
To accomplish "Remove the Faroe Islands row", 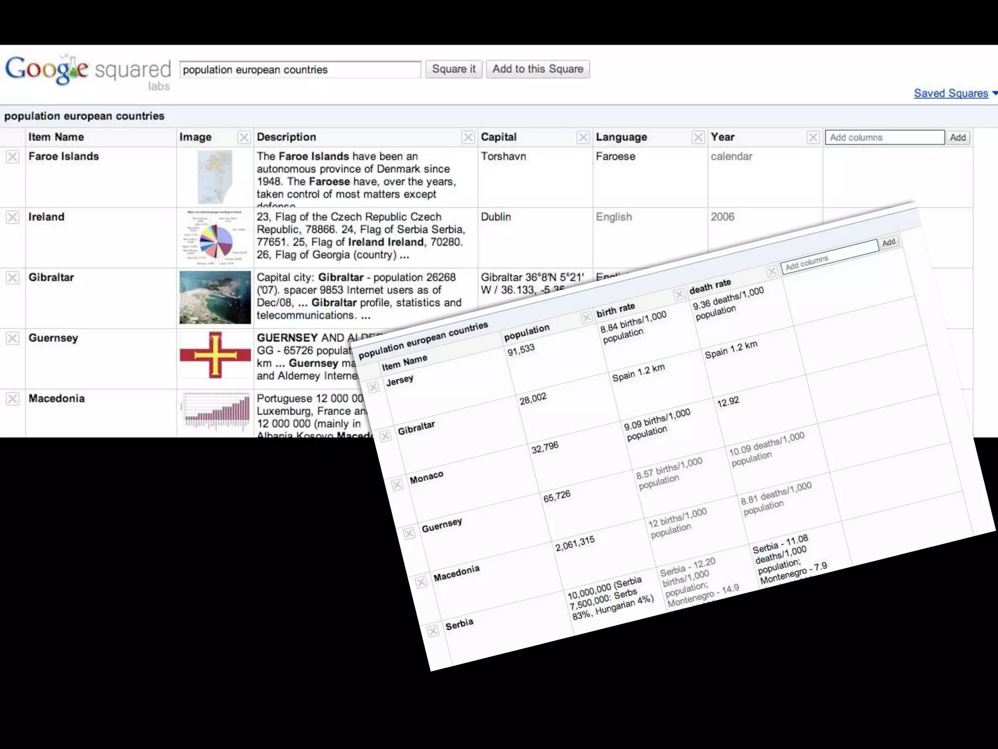I will click(x=12, y=157).
